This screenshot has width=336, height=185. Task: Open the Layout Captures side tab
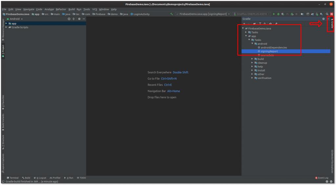3,163
